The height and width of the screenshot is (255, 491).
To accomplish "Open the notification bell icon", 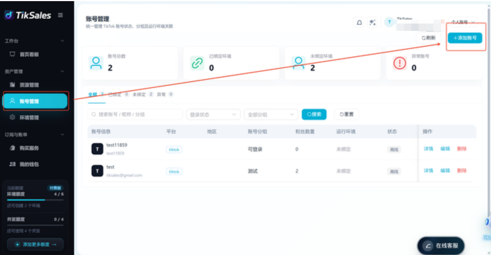I will (359, 22).
